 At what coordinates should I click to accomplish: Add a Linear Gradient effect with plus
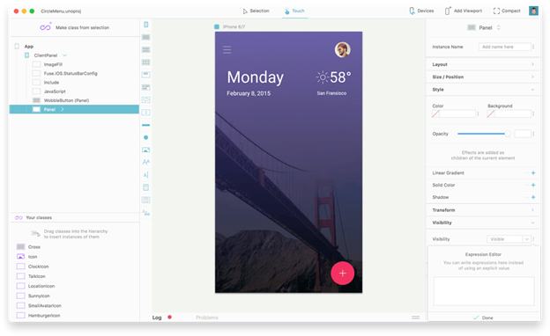pyautogui.click(x=533, y=173)
